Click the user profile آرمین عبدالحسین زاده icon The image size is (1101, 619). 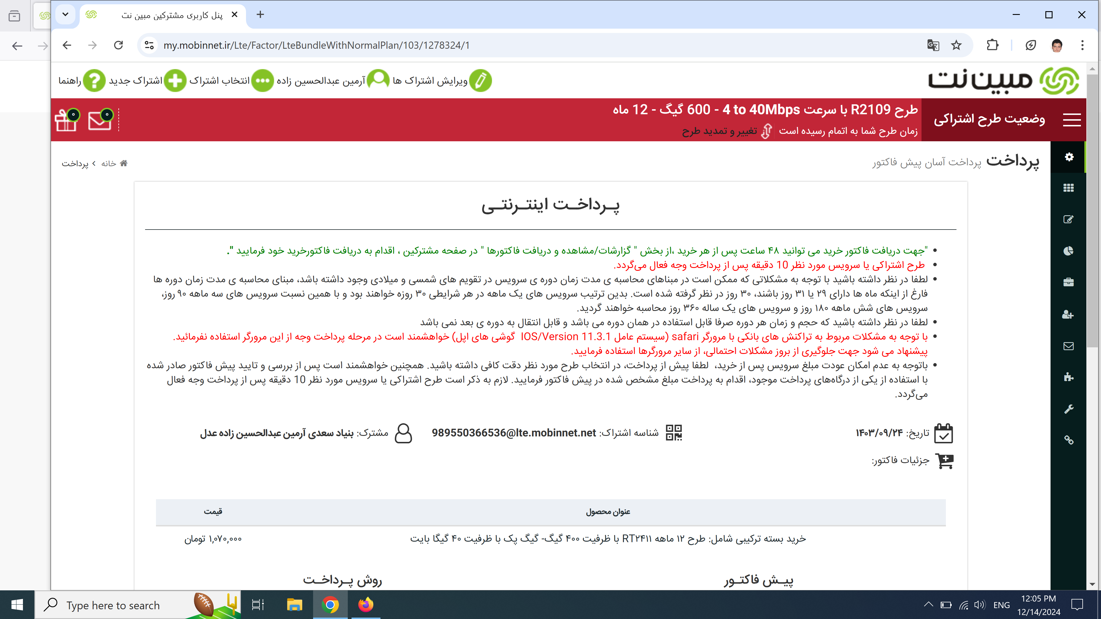coord(378,80)
